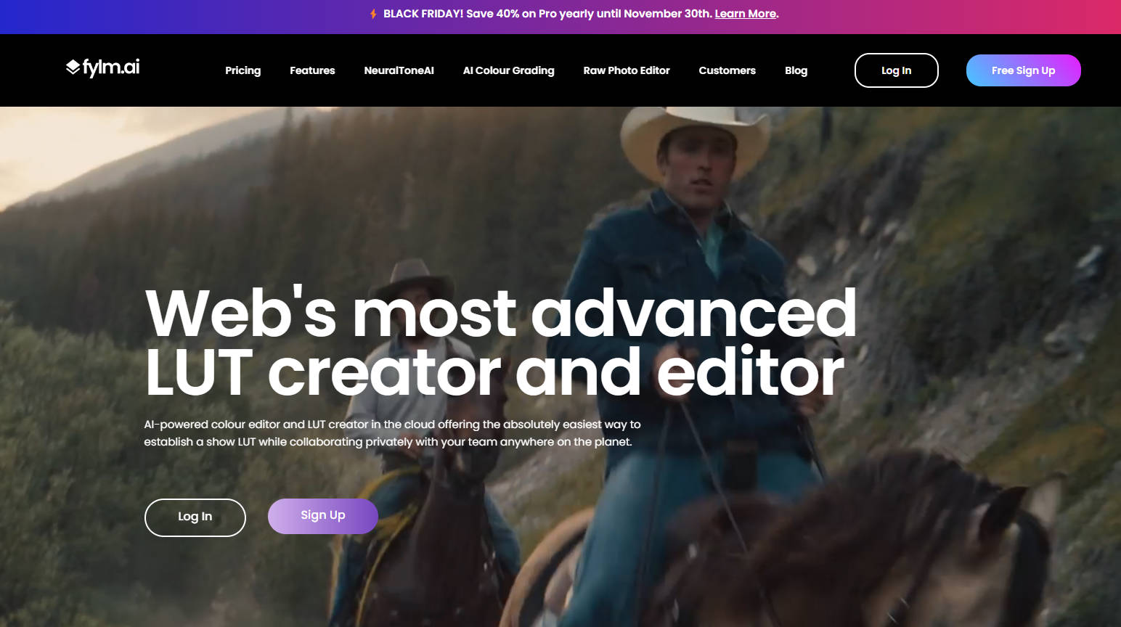Click the Black Friday promo banner text
This screenshot has height=627, width=1121.
[x=547, y=14]
